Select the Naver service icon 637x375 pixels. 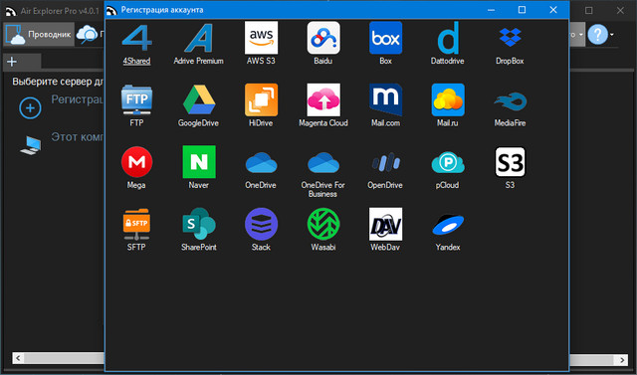(199, 162)
